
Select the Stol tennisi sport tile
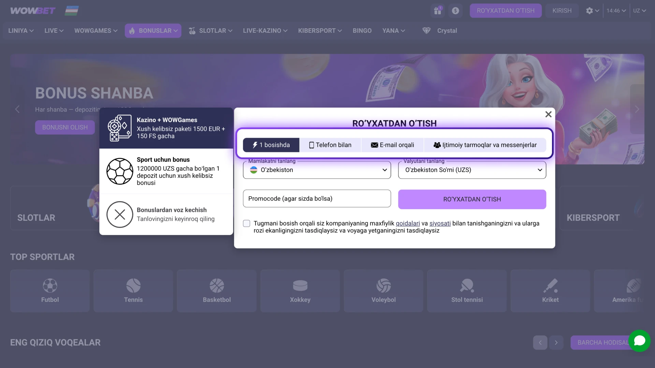tap(467, 291)
